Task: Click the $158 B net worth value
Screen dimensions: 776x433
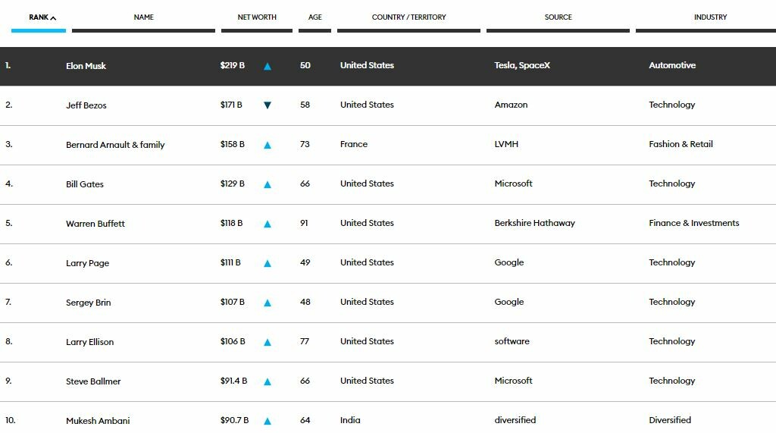Action: click(x=233, y=144)
